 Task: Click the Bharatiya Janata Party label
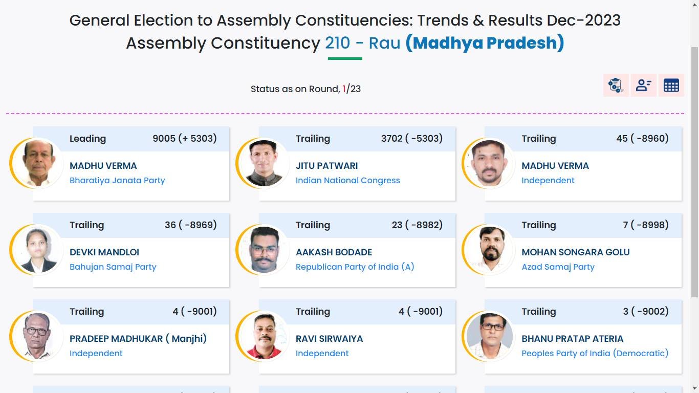117,180
